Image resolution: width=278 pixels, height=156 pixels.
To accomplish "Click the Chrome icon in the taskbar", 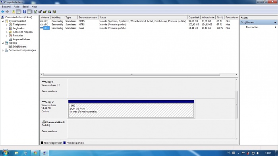I will [x=35, y=153].
